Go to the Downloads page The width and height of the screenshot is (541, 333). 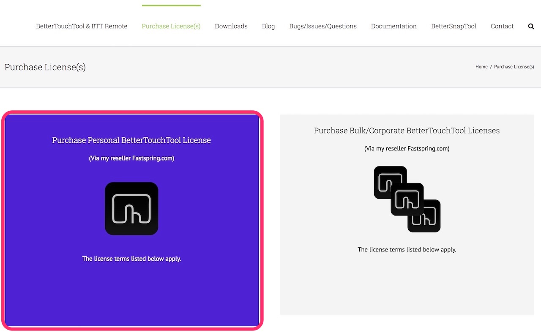click(x=231, y=26)
